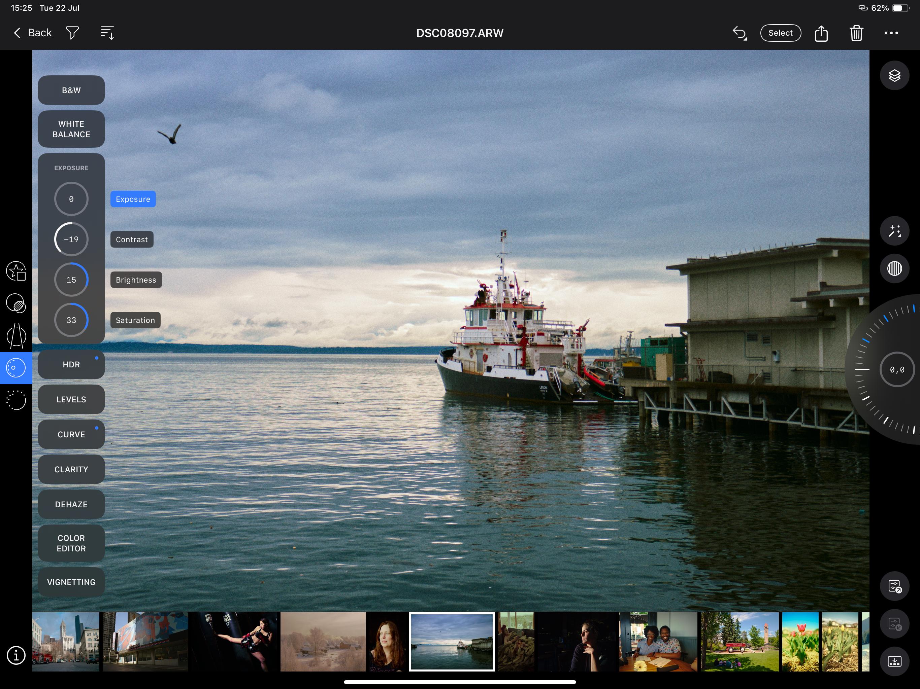The width and height of the screenshot is (920, 689).
Task: Delete photo with trash icon
Action: (856, 33)
